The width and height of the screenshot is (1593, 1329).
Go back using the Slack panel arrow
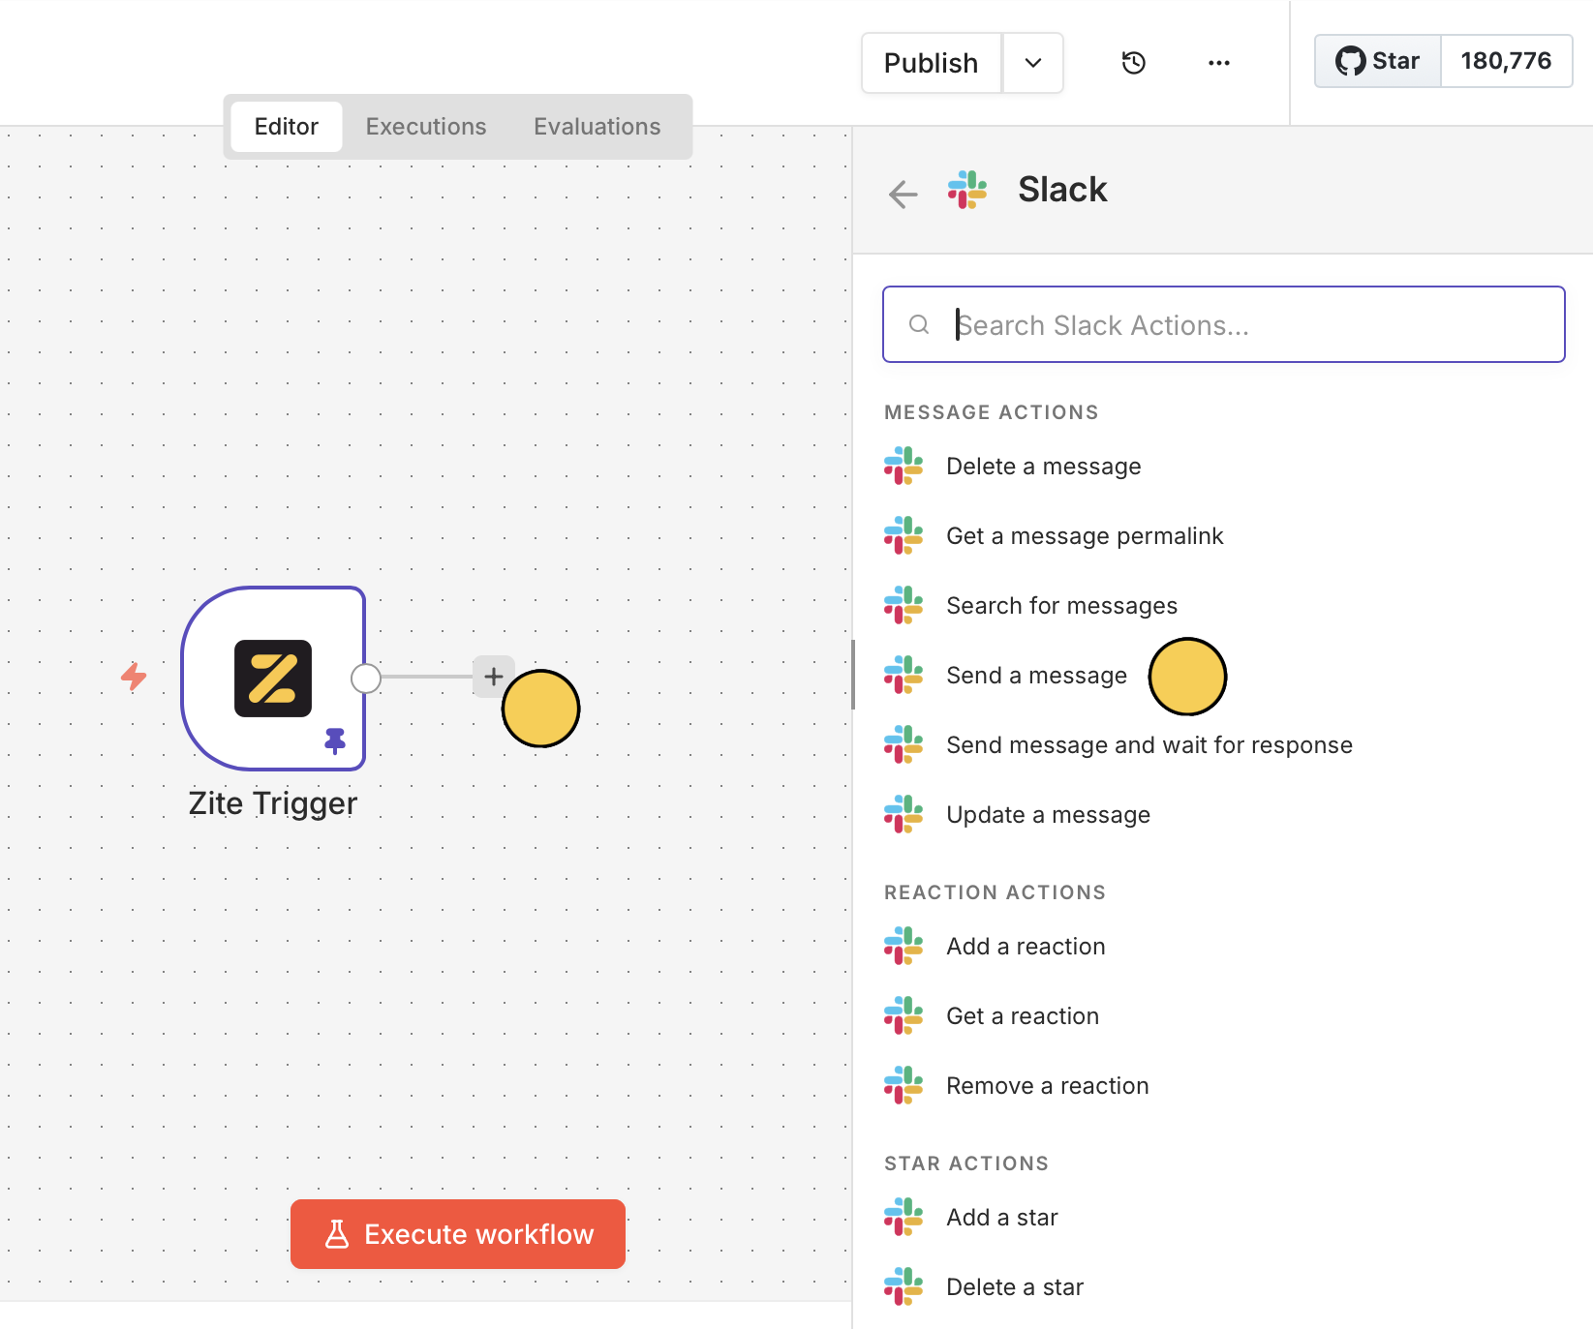click(903, 194)
